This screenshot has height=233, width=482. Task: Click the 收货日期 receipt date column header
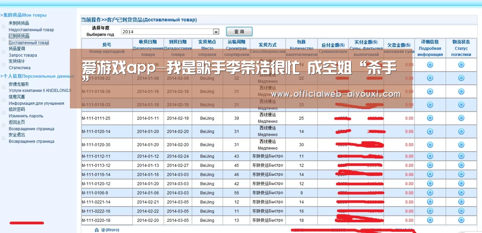tap(148, 48)
